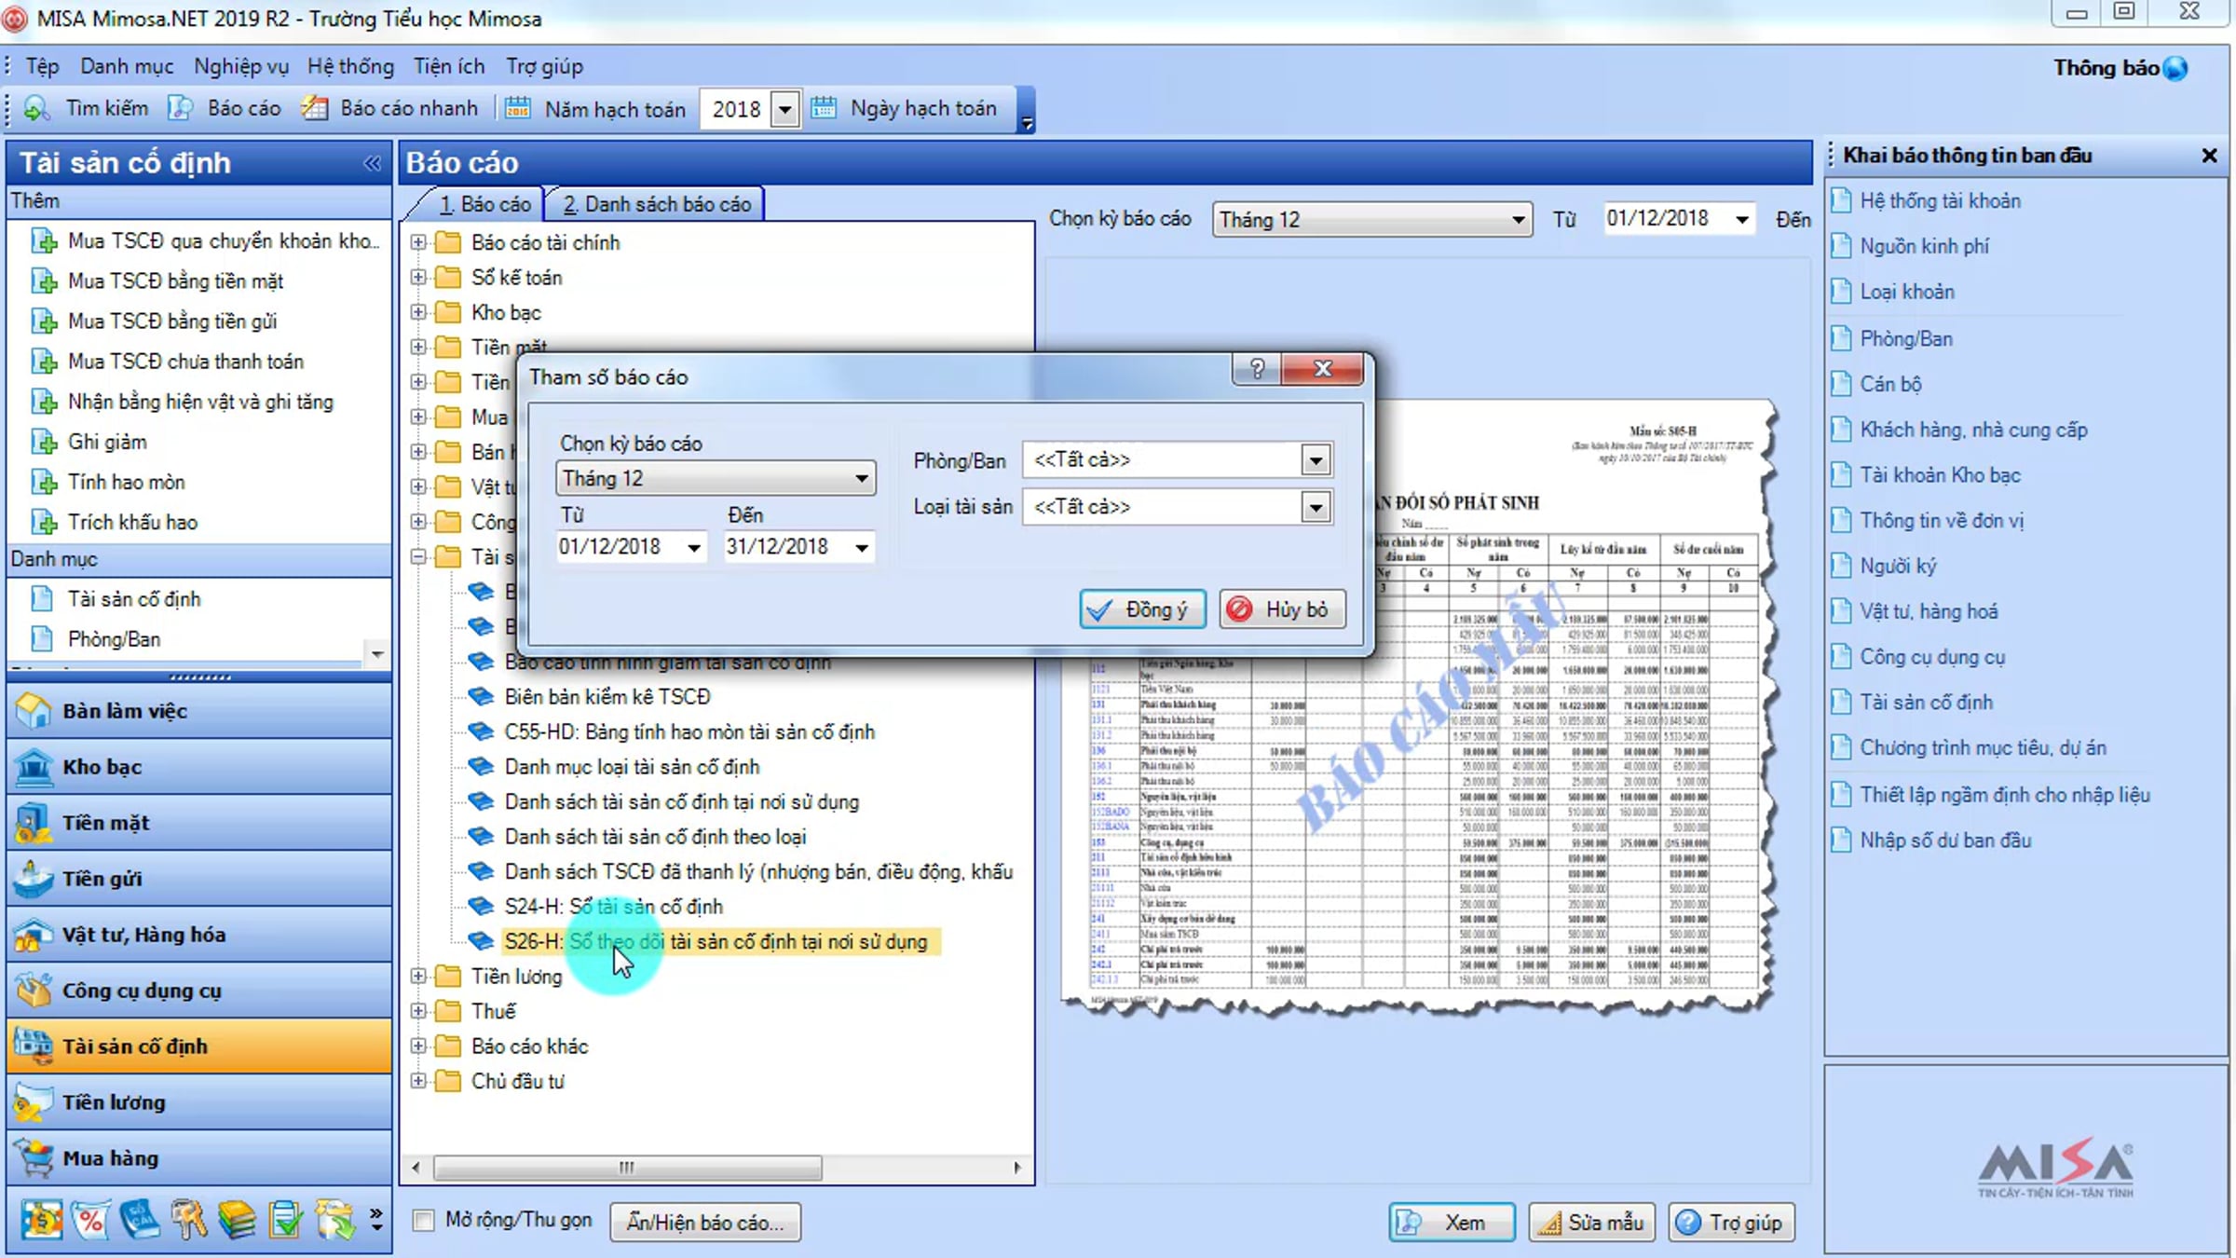Click the S24-H report icon
The width and height of the screenshot is (2236, 1258).
coord(481,906)
